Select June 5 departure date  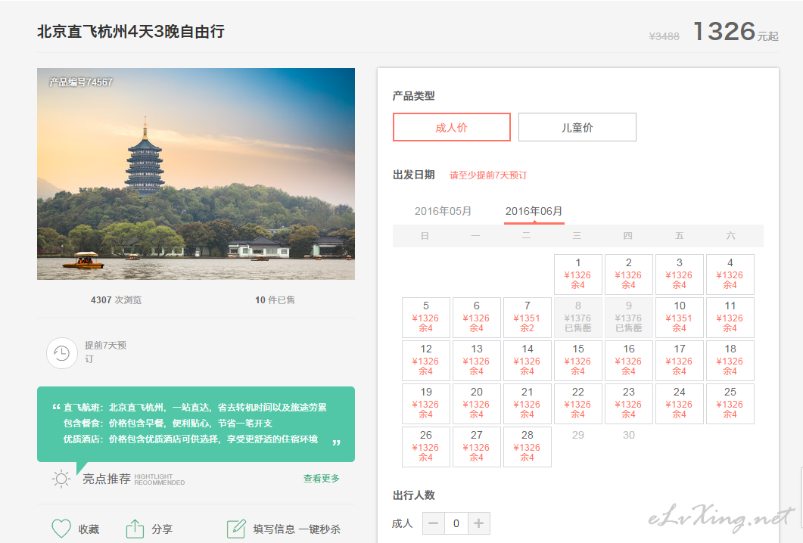(x=425, y=318)
